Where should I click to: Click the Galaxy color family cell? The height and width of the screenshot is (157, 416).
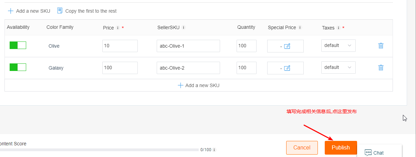pos(56,68)
